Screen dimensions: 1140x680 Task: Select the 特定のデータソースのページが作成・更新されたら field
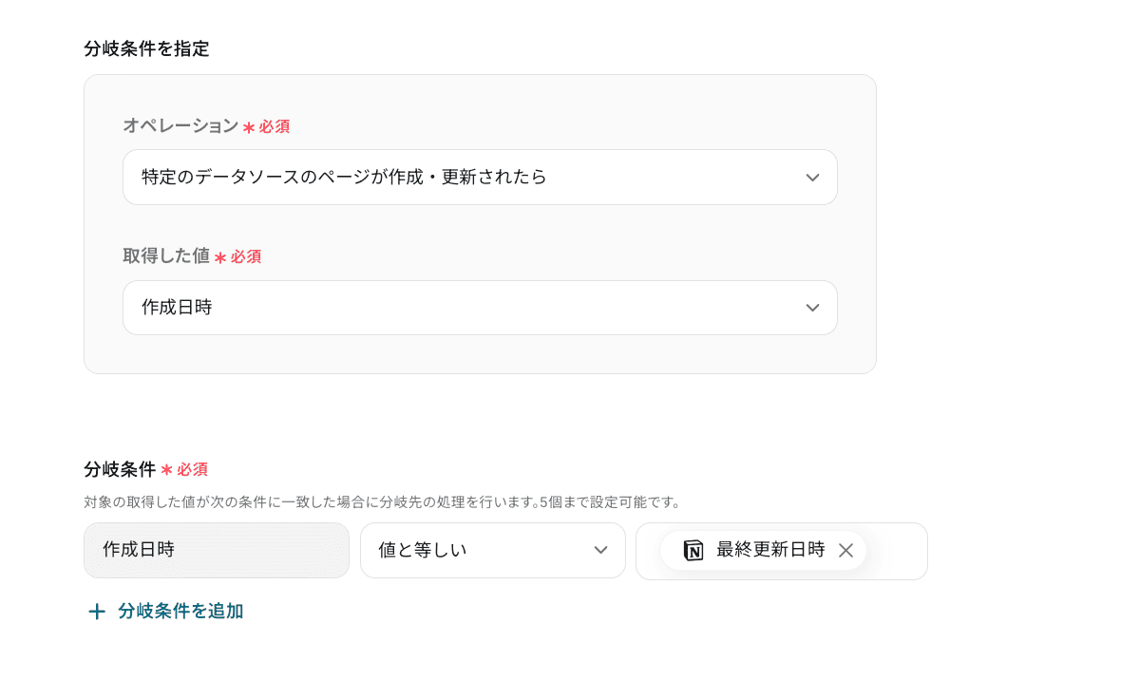(456, 178)
